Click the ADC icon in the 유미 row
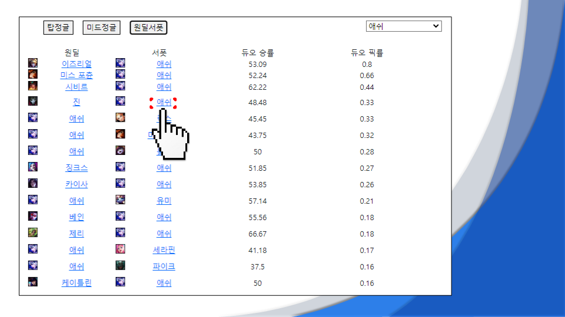 coord(33,200)
